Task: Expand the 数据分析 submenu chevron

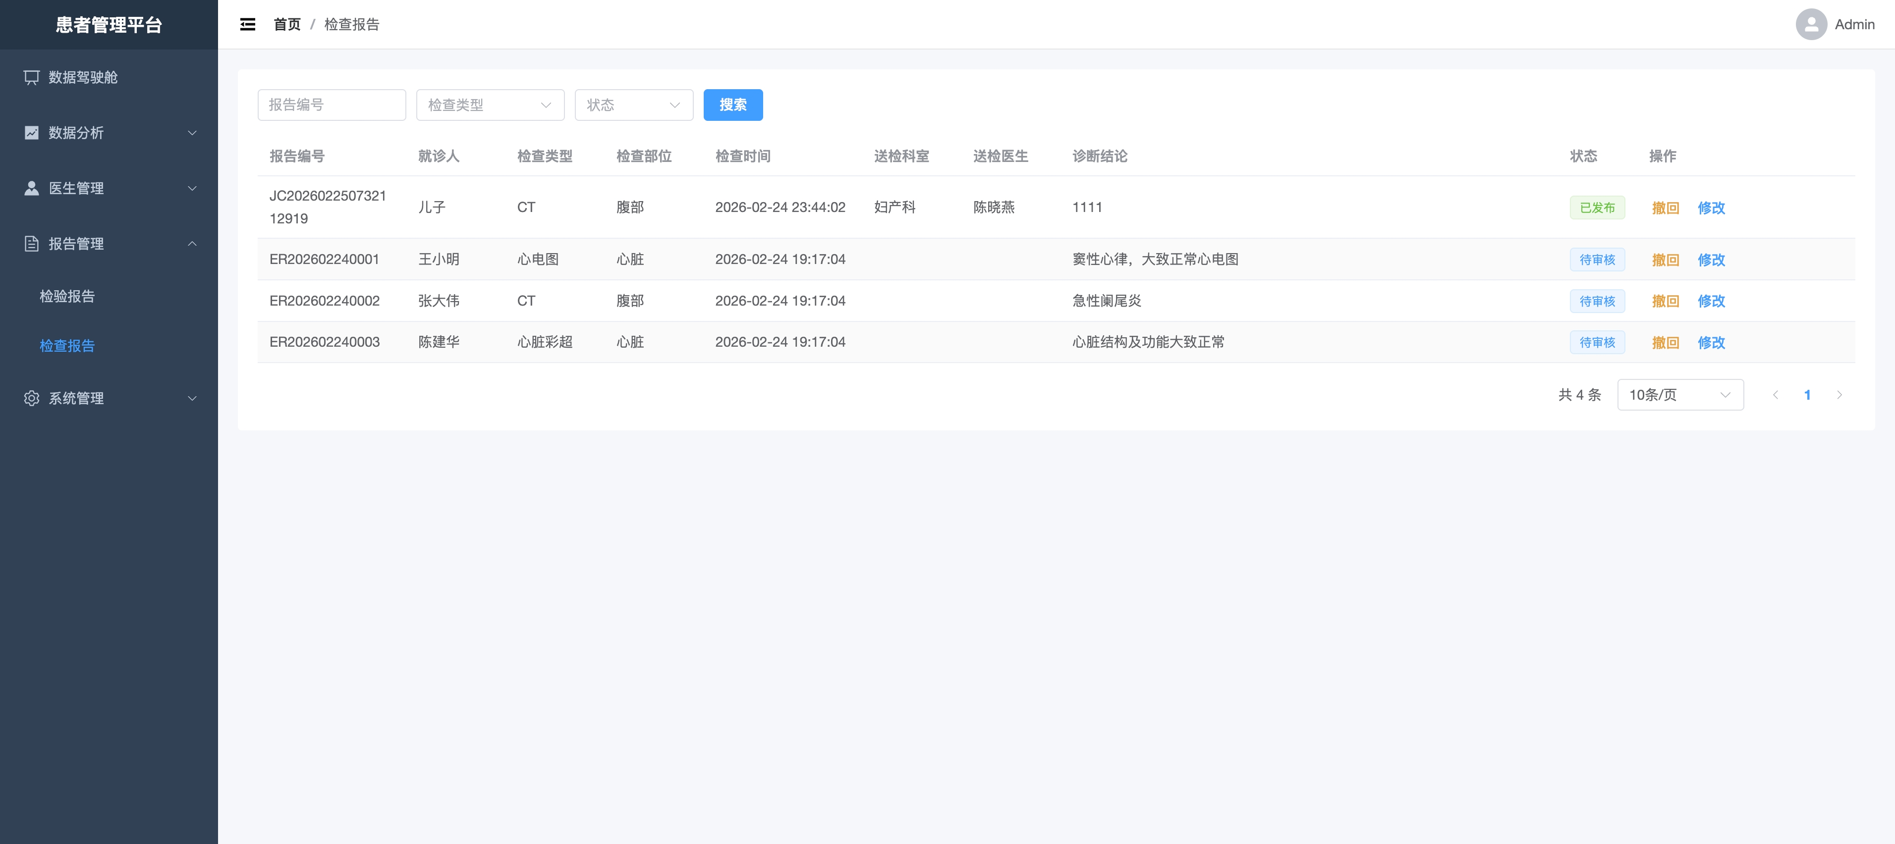Action: point(192,133)
